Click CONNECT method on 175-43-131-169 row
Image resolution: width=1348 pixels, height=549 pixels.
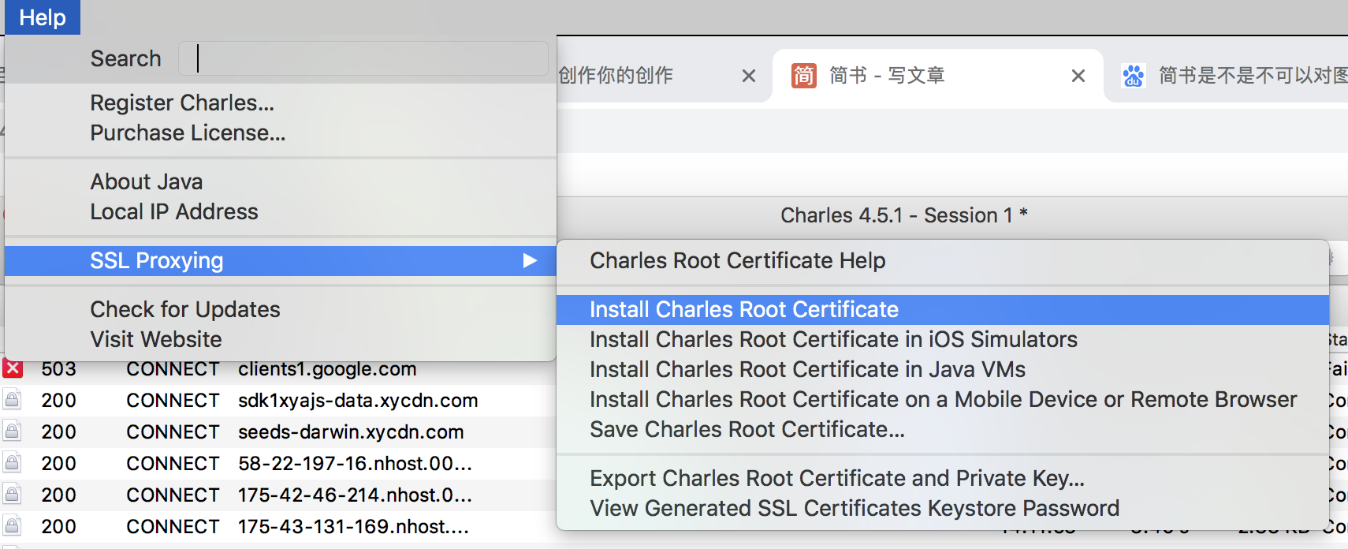point(173,527)
